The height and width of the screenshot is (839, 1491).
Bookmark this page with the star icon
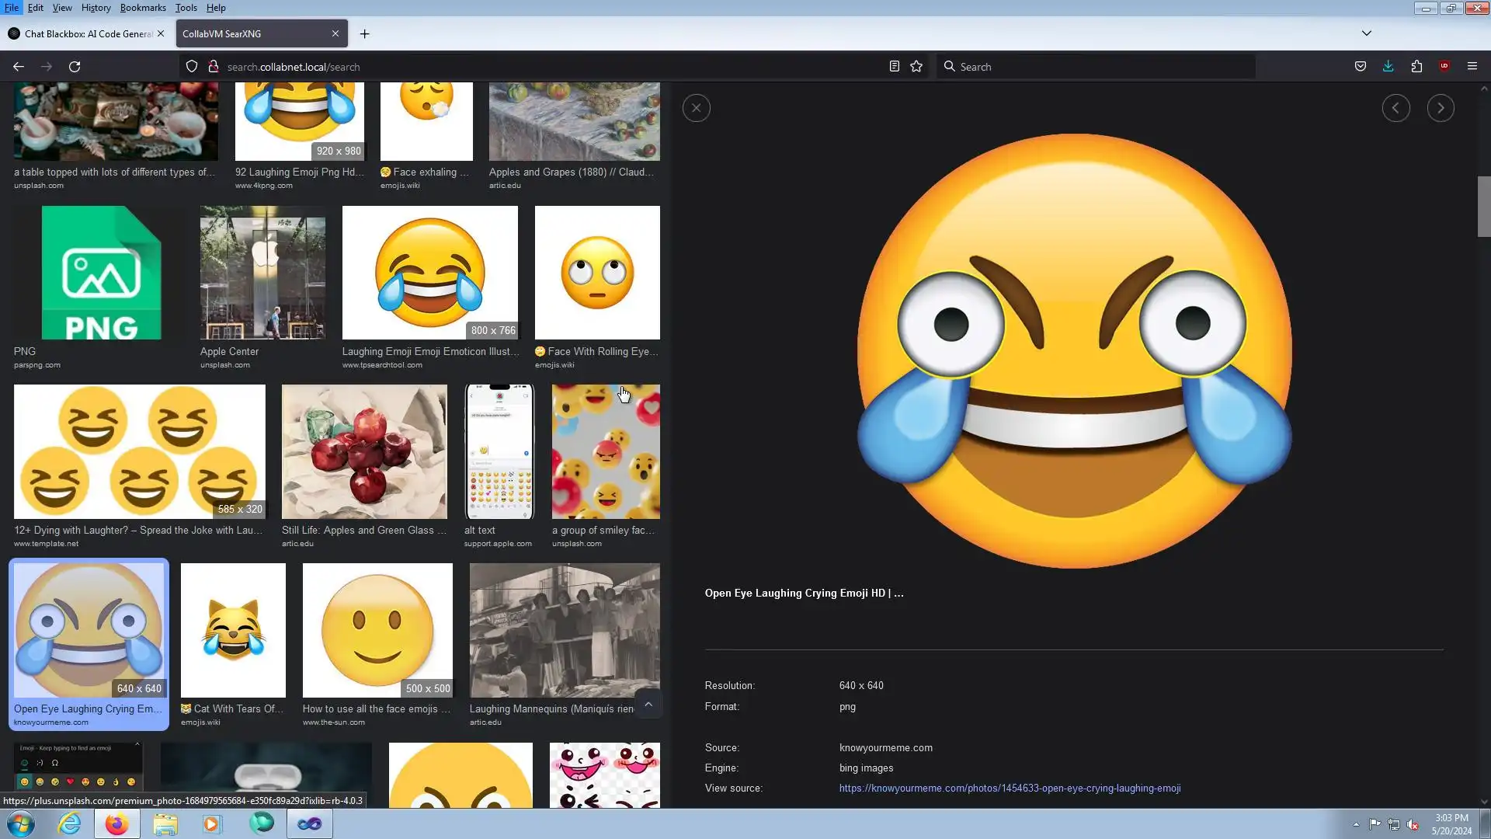coord(916,67)
